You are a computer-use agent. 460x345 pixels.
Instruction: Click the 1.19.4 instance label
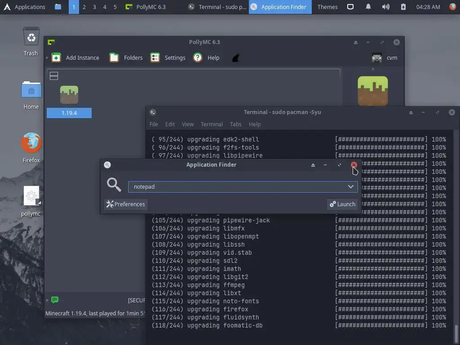point(69,113)
